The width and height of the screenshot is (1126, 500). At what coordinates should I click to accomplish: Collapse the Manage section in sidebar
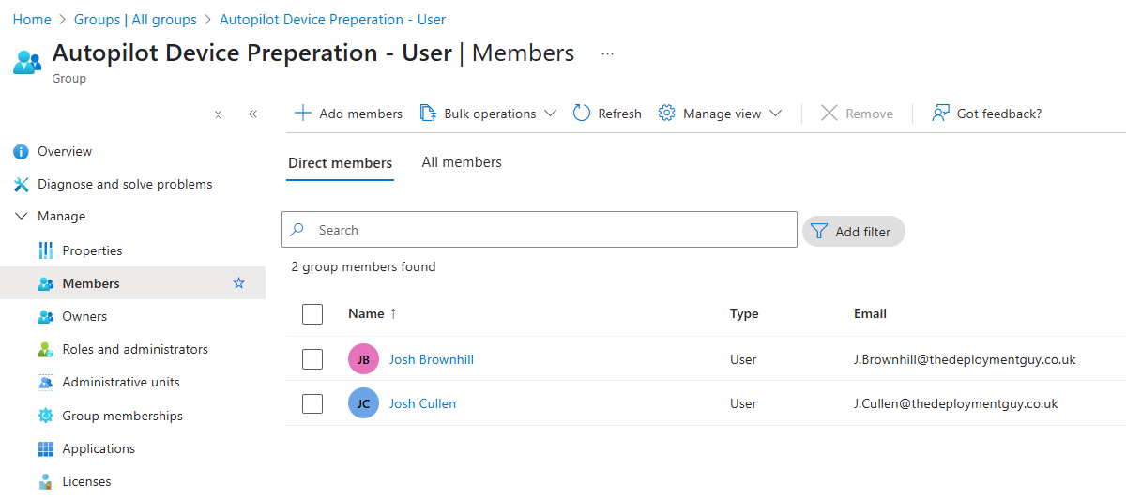tap(22, 216)
